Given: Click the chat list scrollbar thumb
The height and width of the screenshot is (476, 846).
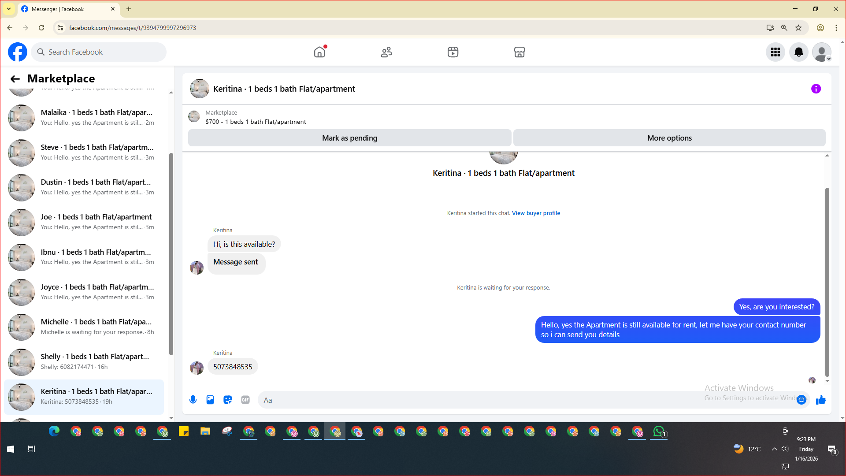Looking at the screenshot, I should pyautogui.click(x=171, y=253).
